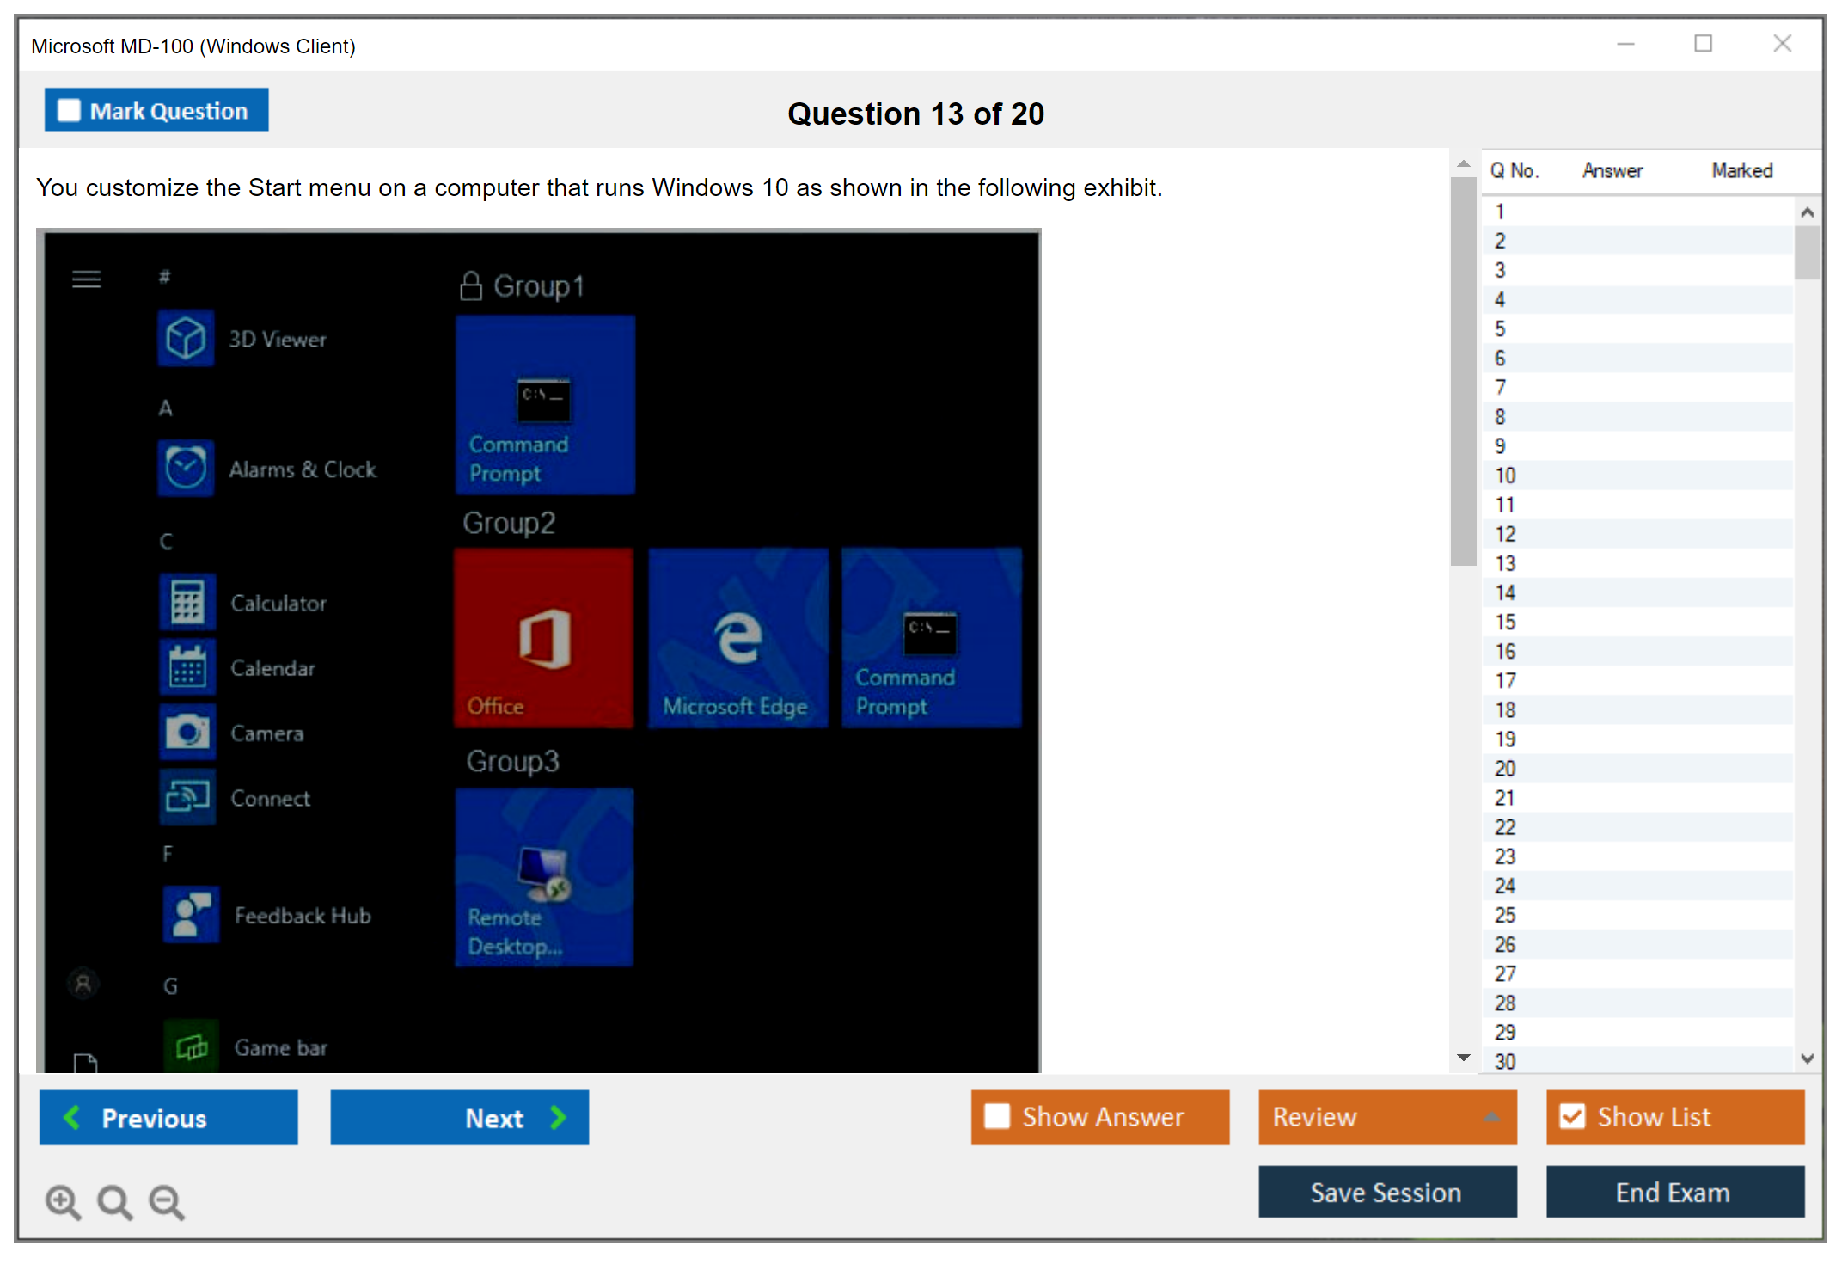Click the red Office tile

coord(544,638)
